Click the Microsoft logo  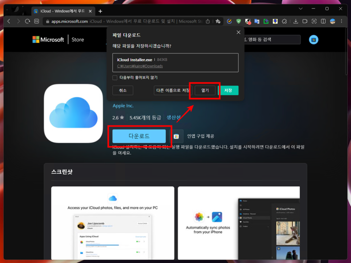(x=48, y=40)
